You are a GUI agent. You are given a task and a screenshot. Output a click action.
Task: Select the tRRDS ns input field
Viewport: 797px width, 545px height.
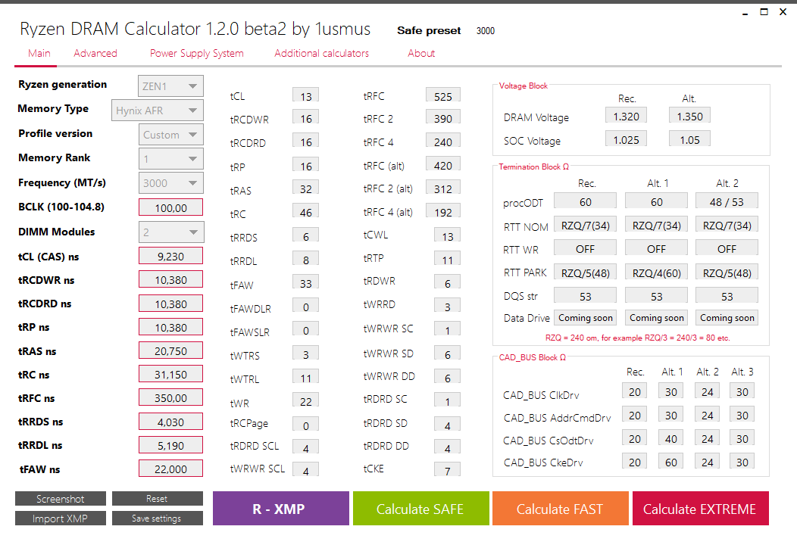click(170, 422)
